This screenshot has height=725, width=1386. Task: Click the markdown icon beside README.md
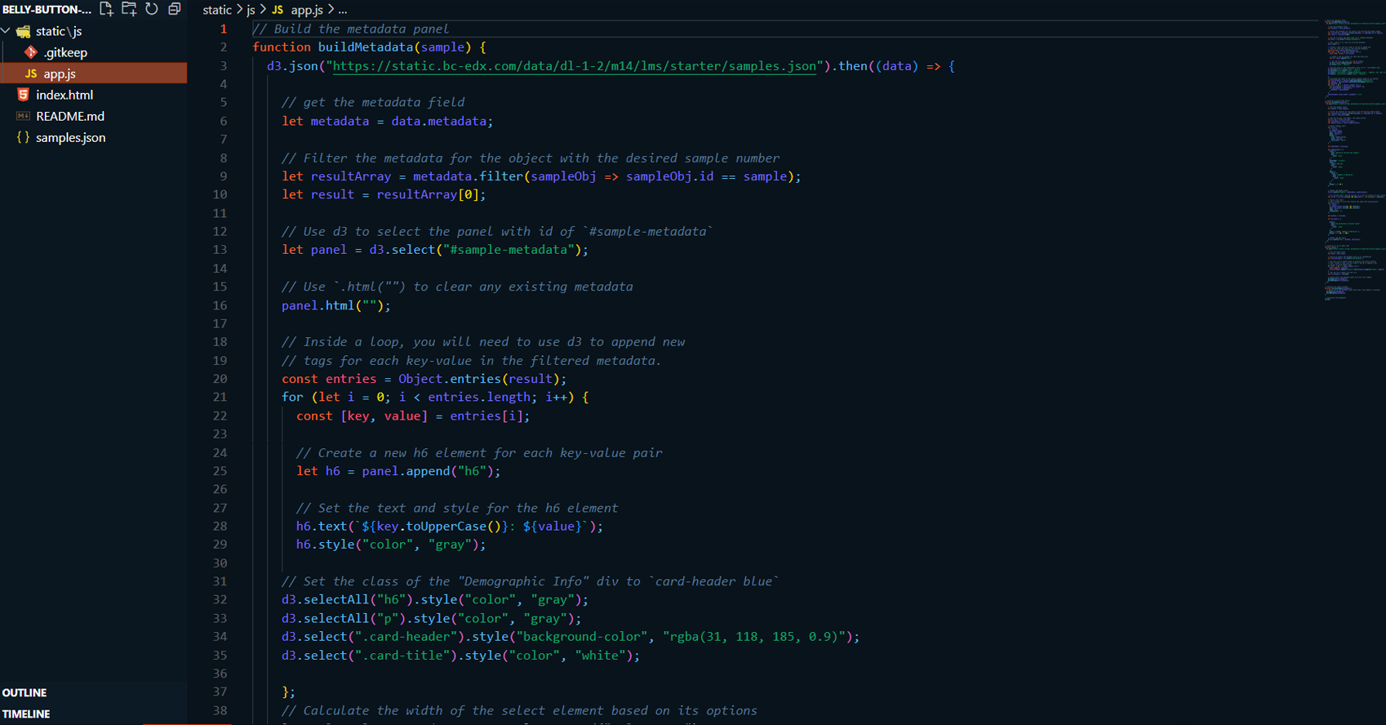(x=23, y=116)
